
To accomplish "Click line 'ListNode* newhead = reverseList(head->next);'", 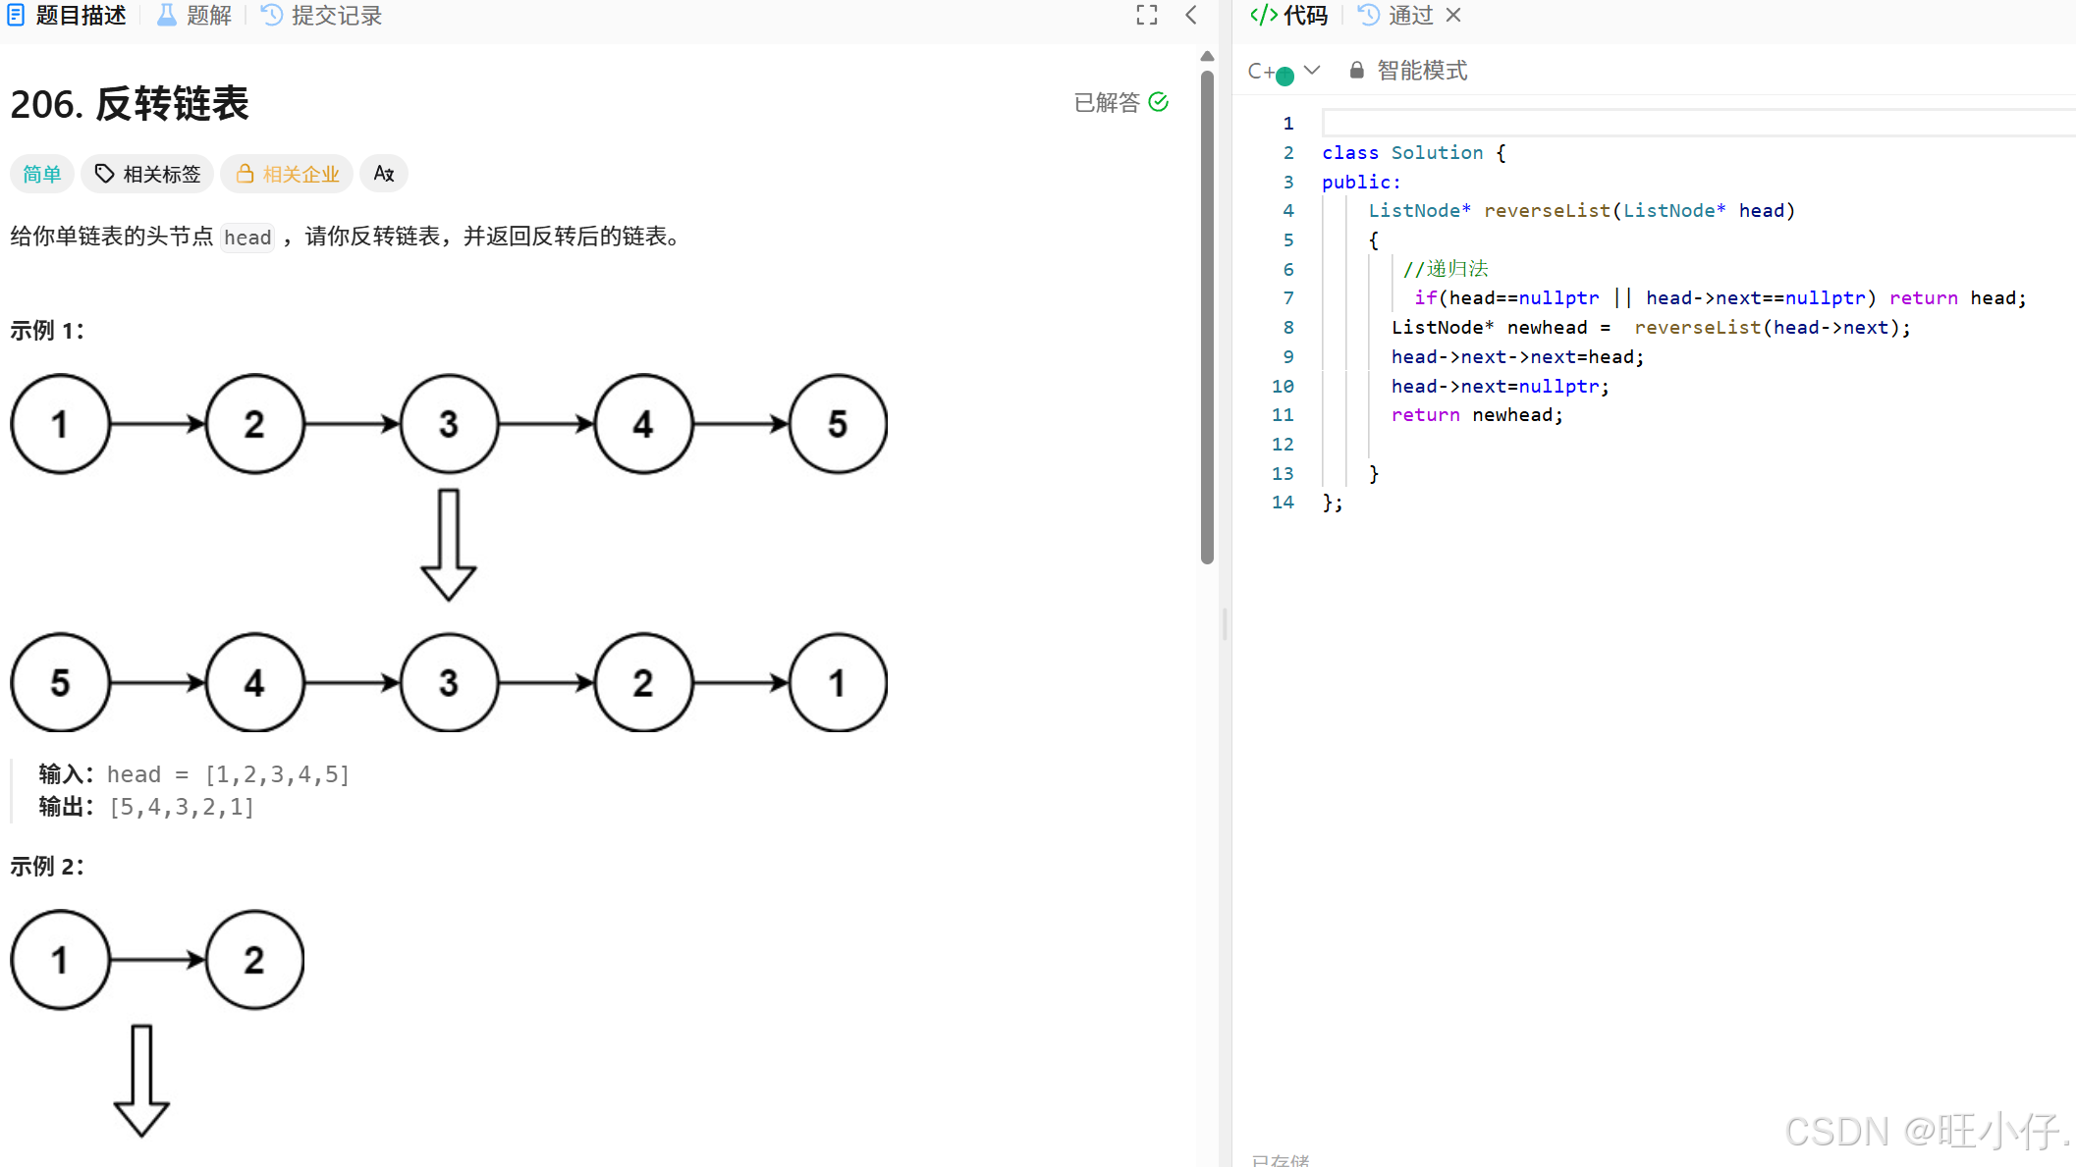I will pos(1651,328).
